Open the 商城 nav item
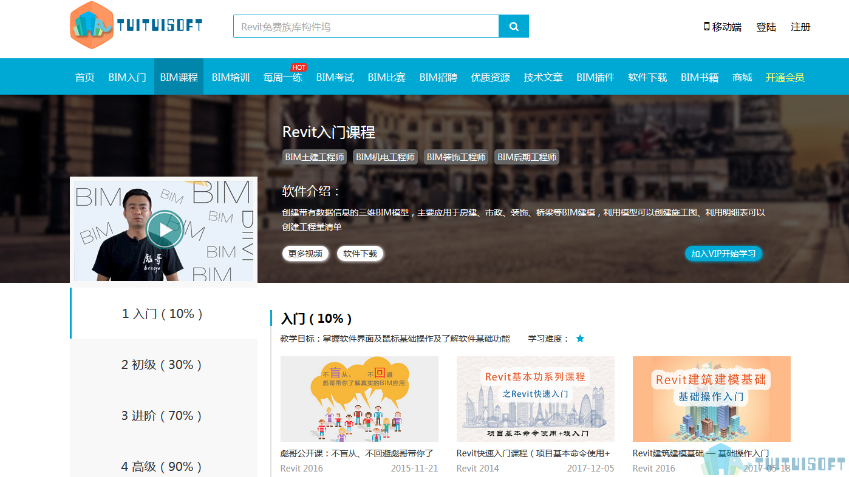 742,77
